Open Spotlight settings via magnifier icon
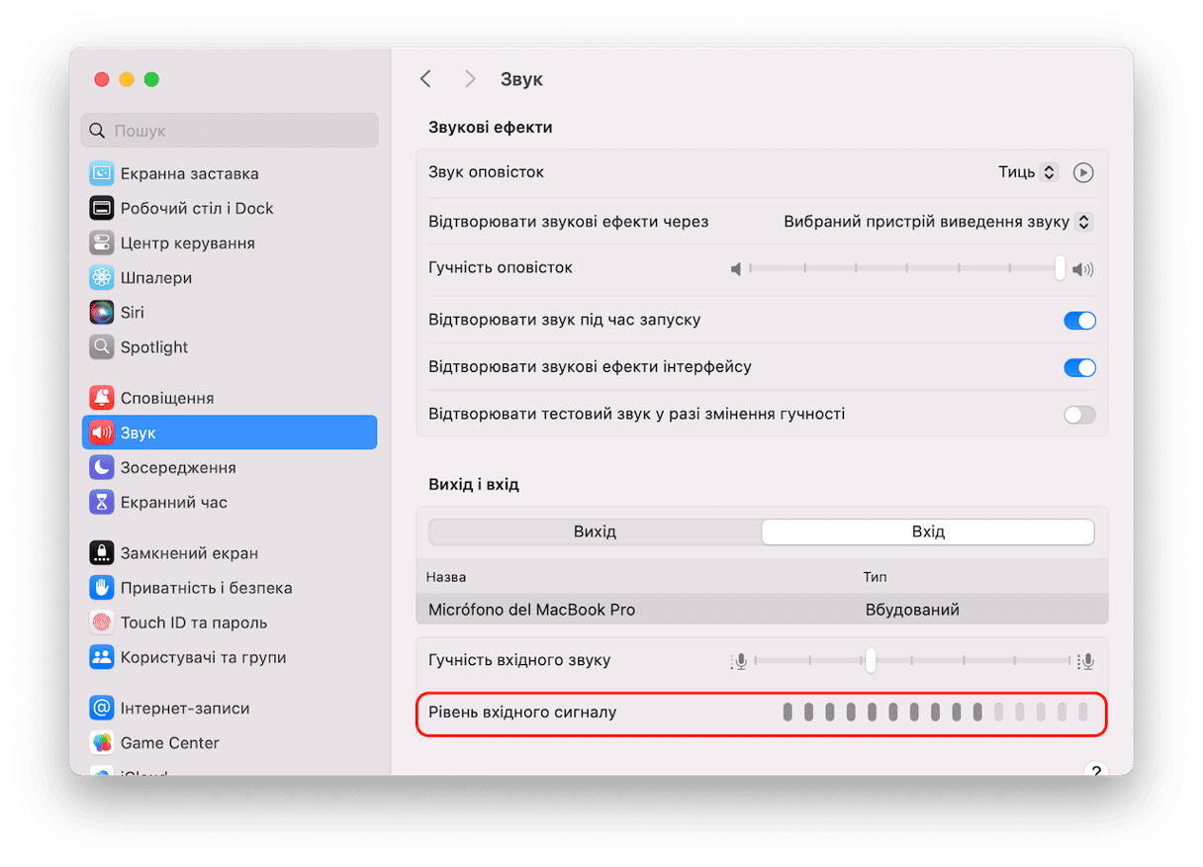1203x867 pixels. 102,347
